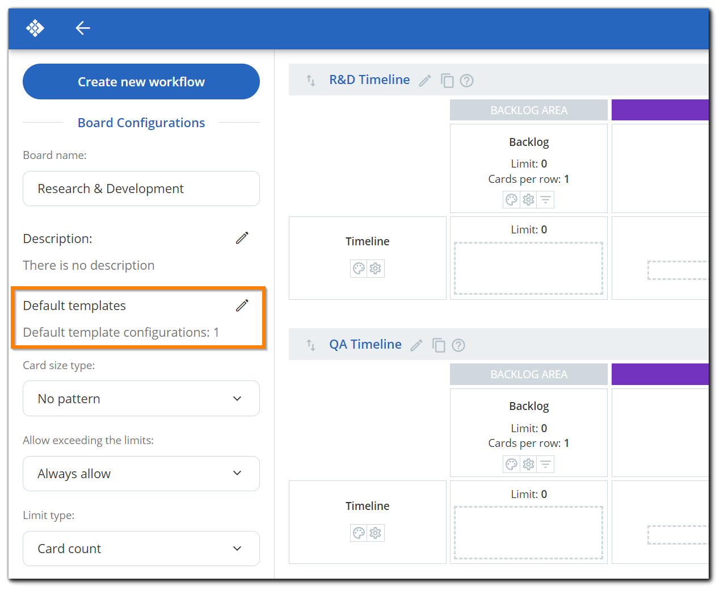724x594 pixels.
Task: Duplicate the R&D Timeline workflow
Action: click(447, 81)
